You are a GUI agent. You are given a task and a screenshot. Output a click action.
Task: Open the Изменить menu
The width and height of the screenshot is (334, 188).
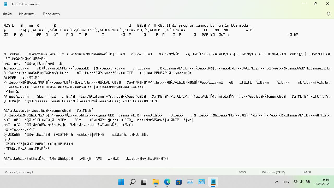tap(27, 14)
